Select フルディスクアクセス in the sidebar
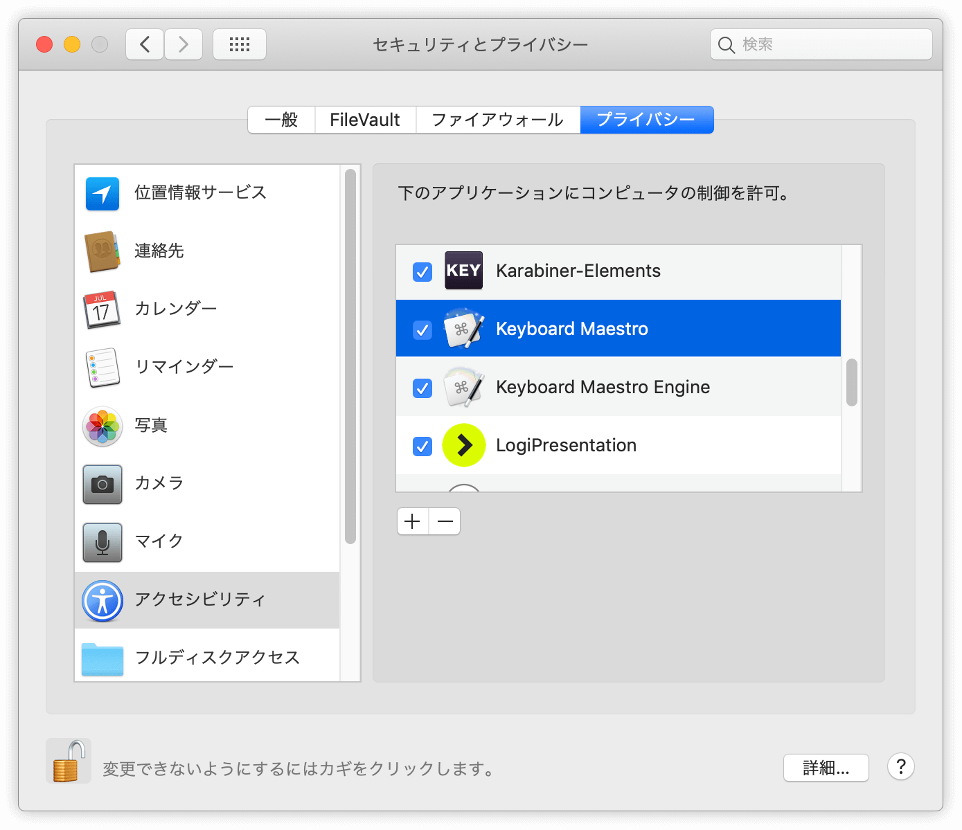Screen dimensions: 962x830 [x=207, y=656]
